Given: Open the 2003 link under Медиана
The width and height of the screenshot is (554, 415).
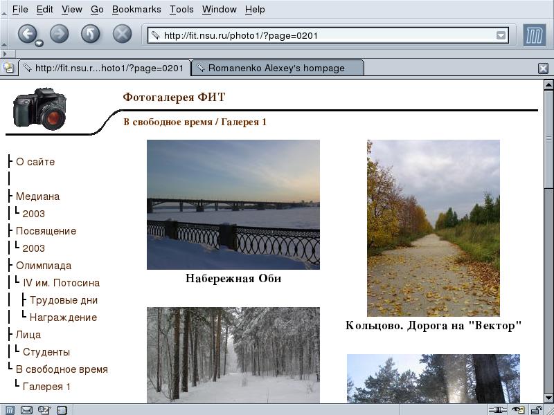Looking at the screenshot, I should point(33,214).
